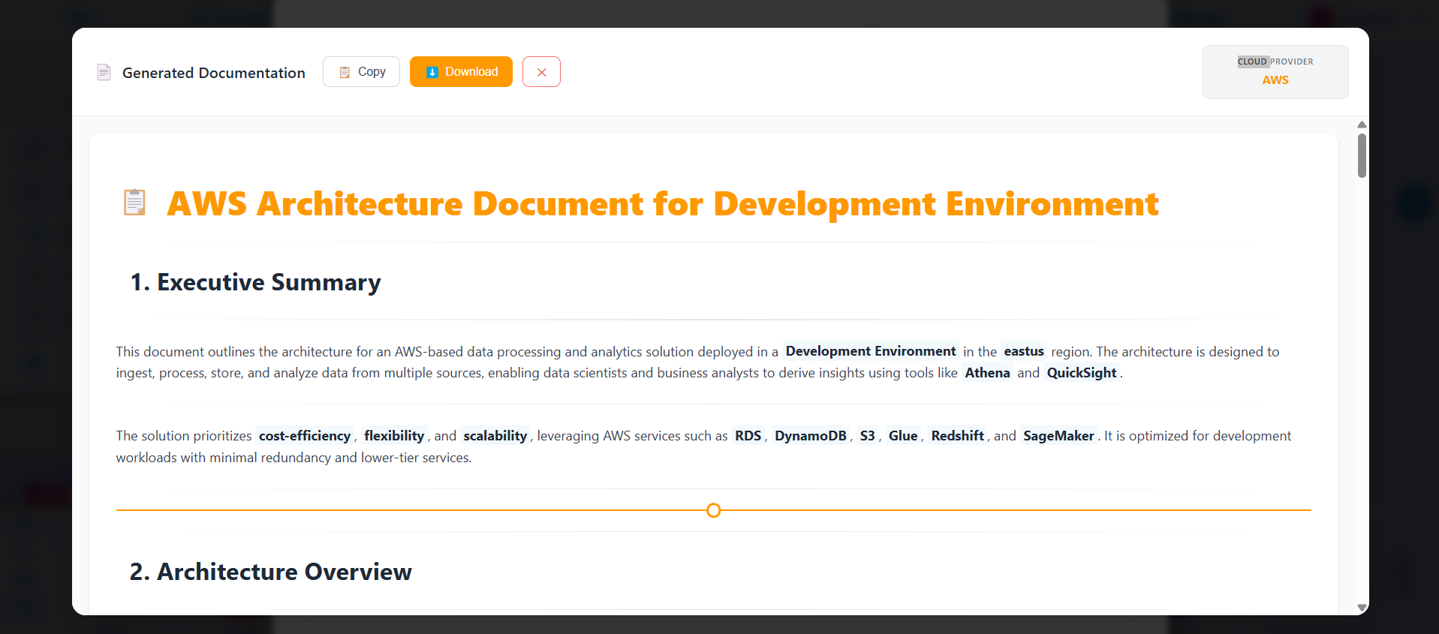1439x634 pixels.
Task: Click the clipboard icon before the AWS title
Action: coord(134,203)
